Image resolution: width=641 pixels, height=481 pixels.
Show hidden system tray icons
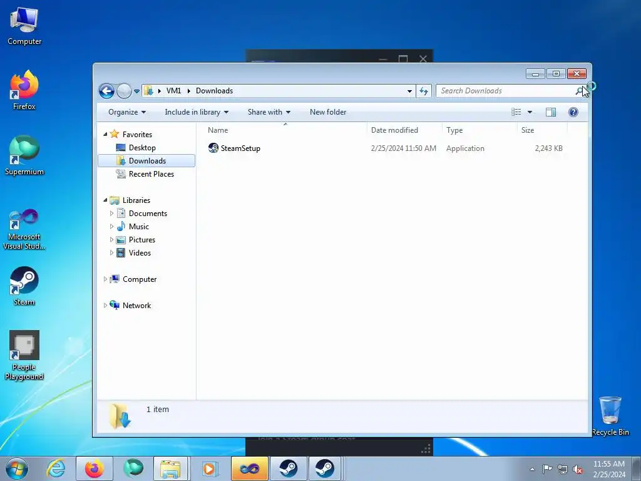coord(532,469)
